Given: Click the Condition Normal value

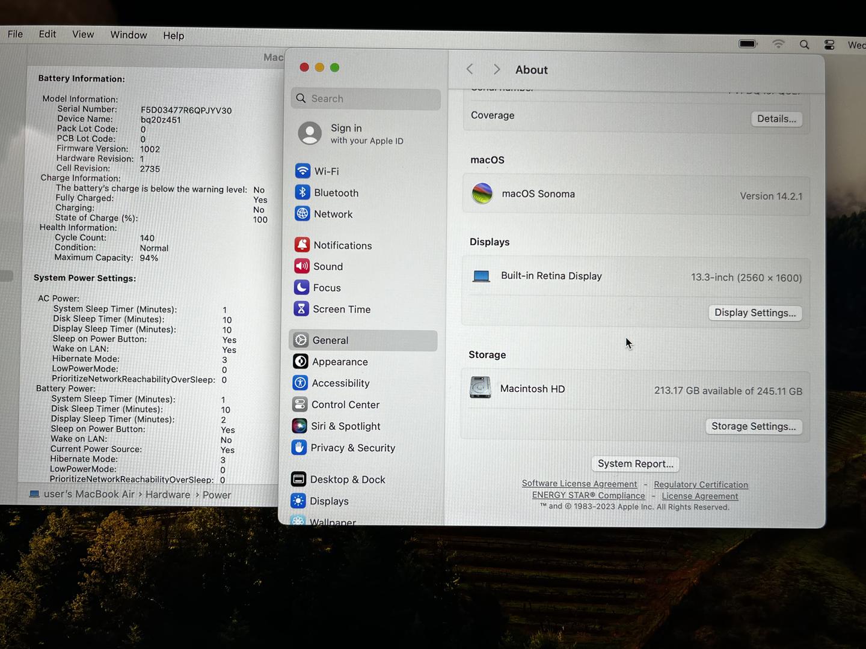Looking at the screenshot, I should [154, 248].
